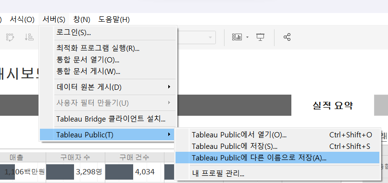Screen dimensions: 388x183
Task: Open the 도움말(H) menu
Action: coord(114,19)
